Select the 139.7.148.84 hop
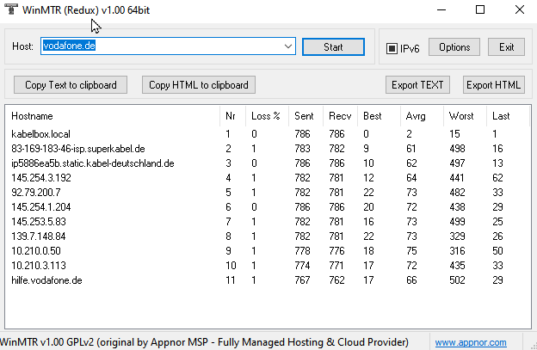537x350 pixels. pos(268,236)
